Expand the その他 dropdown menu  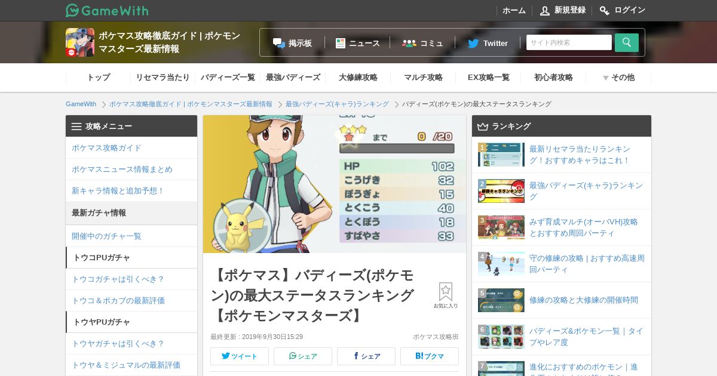(618, 78)
